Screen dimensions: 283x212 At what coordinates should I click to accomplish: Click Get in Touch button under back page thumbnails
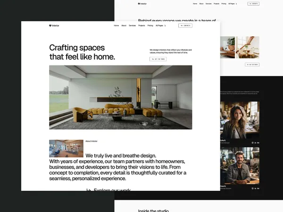[x=252, y=65]
